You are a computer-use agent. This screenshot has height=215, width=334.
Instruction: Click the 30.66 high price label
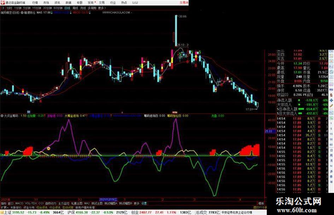(x=183, y=16)
